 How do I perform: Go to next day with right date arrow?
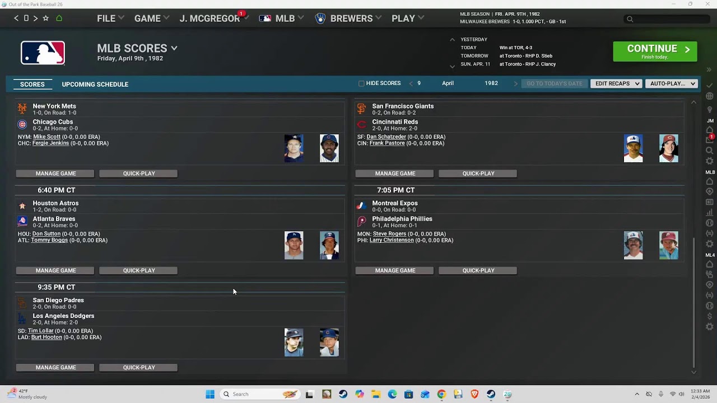tap(516, 83)
